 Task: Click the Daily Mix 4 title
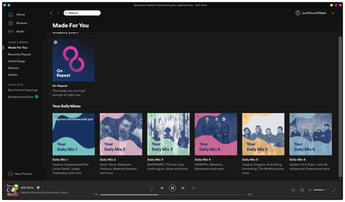pos(203,160)
